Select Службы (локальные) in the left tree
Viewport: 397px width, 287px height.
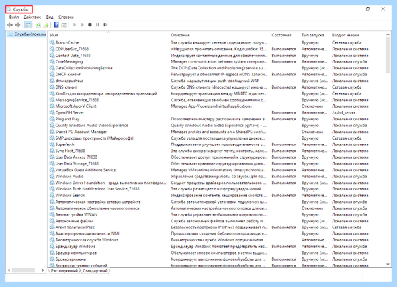click(x=27, y=34)
